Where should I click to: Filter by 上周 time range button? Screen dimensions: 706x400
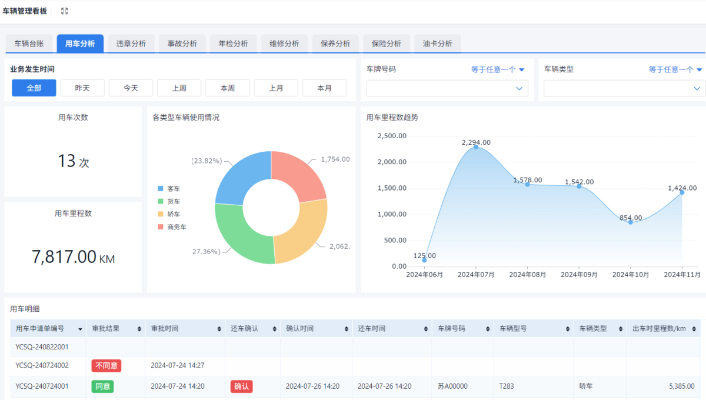[179, 88]
